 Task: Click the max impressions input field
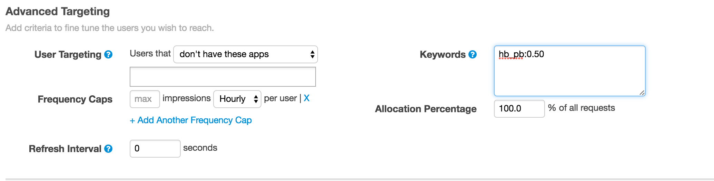pos(145,99)
